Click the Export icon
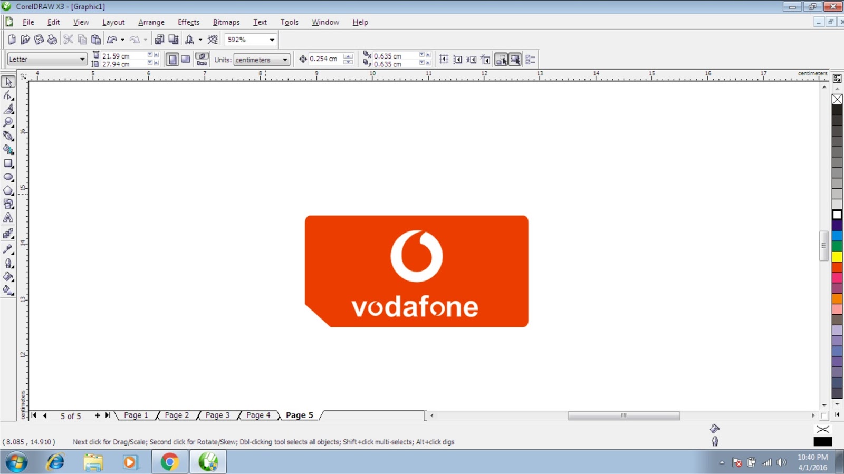The width and height of the screenshot is (844, 474). click(173, 40)
